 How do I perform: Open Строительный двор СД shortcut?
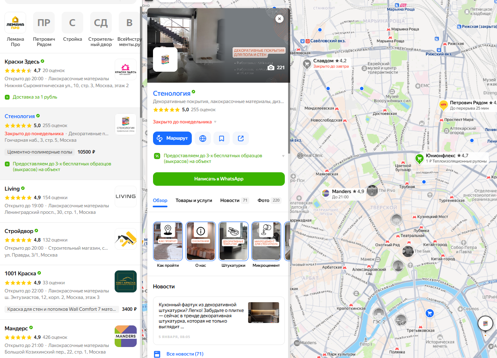pyautogui.click(x=101, y=23)
